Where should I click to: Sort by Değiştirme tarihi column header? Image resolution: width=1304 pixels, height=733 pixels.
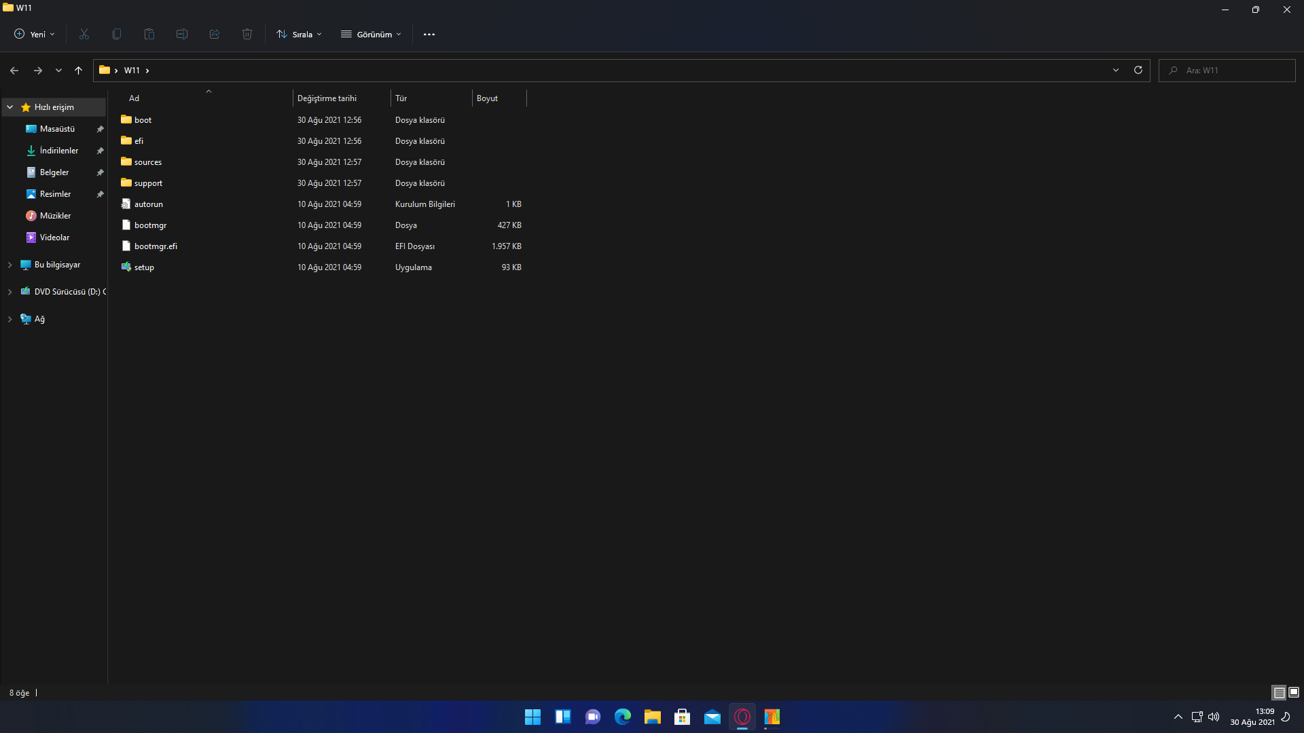327,98
